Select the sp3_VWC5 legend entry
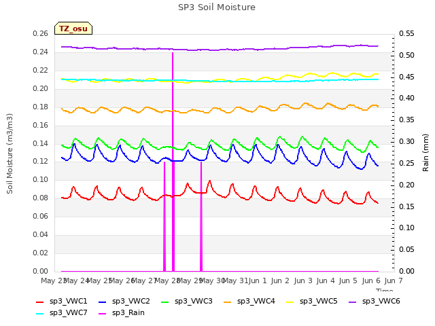This screenshot has height=326, width=435. tap(312, 302)
